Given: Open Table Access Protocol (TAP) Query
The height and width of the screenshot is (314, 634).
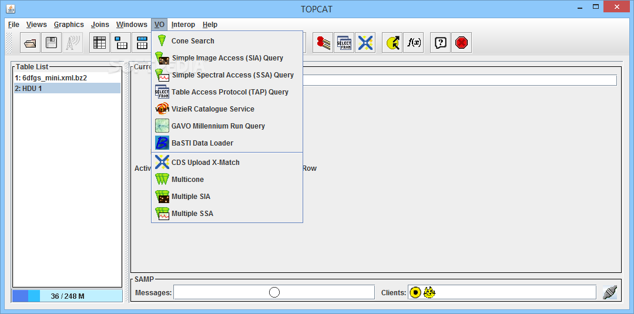Looking at the screenshot, I should [x=227, y=92].
